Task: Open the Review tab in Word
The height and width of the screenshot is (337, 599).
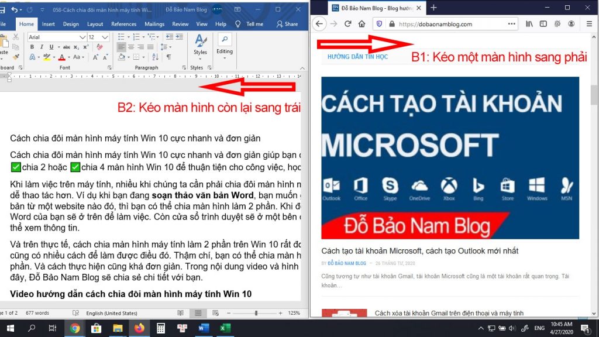Action: [180, 23]
